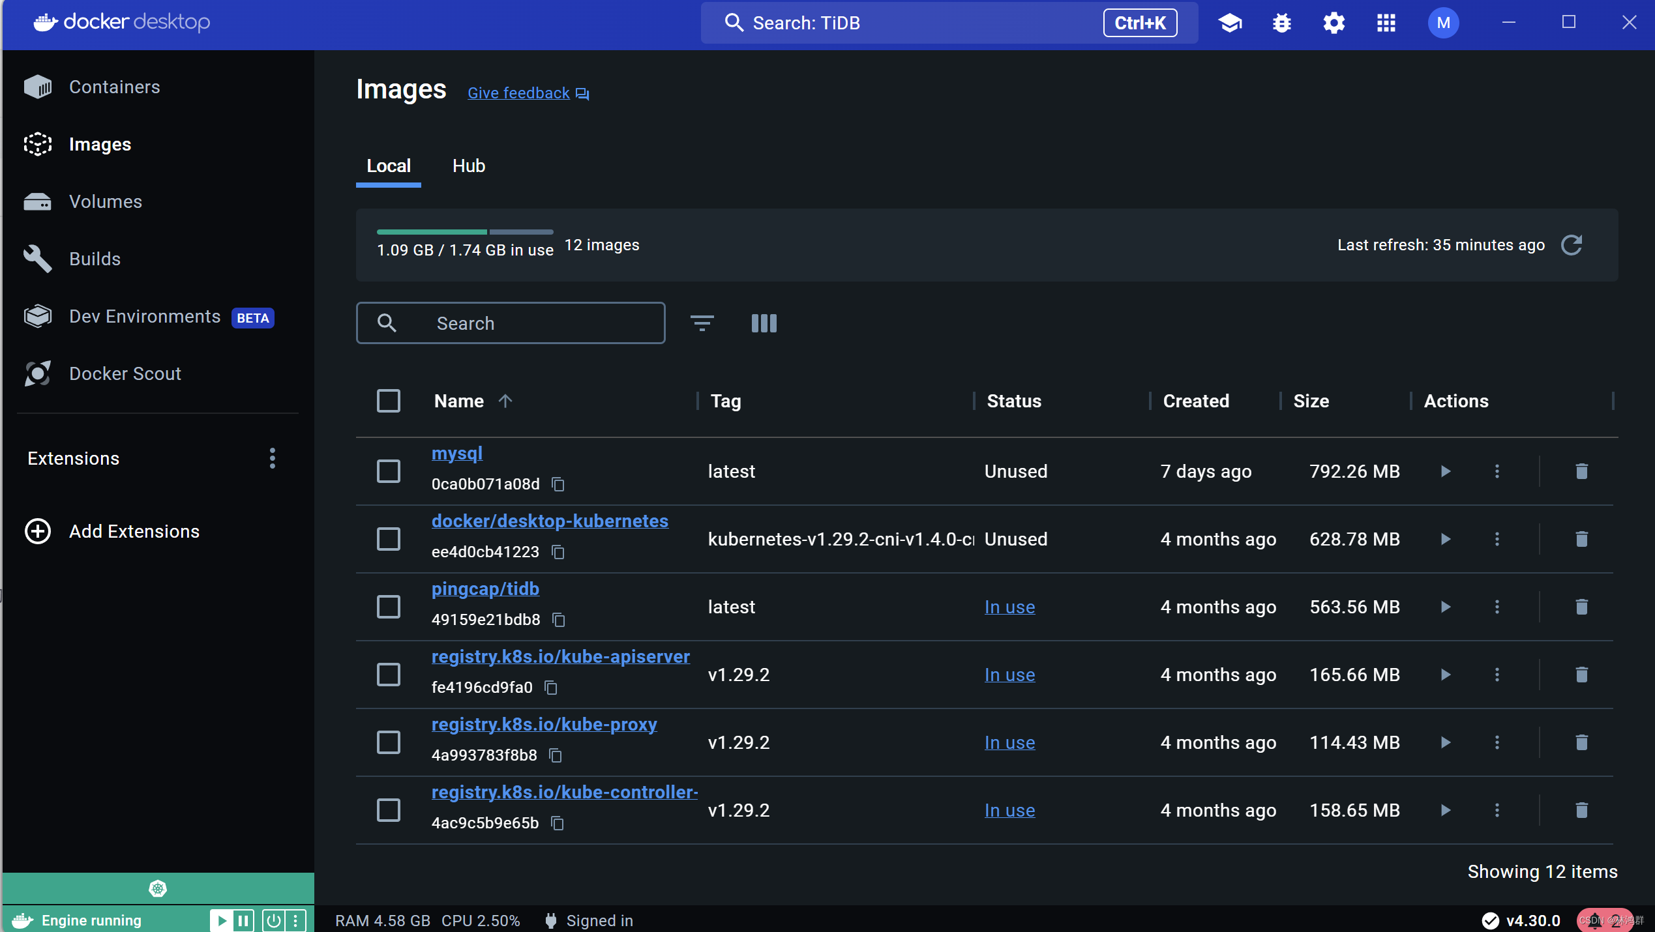
Task: Refresh the images list
Action: pos(1573,245)
